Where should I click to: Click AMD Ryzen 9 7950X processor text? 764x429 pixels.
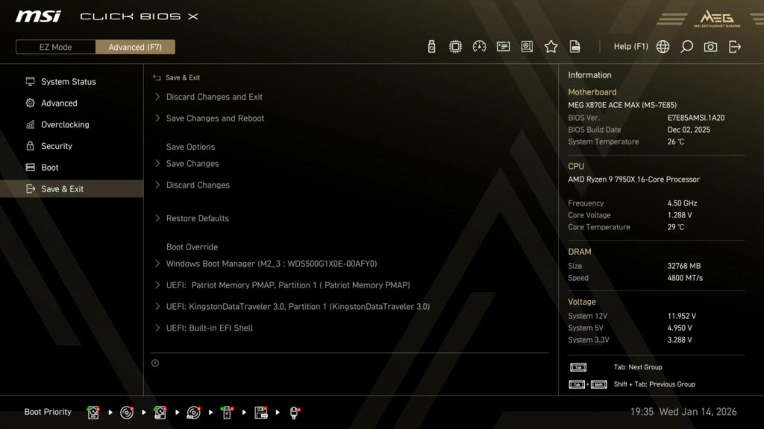tap(633, 179)
